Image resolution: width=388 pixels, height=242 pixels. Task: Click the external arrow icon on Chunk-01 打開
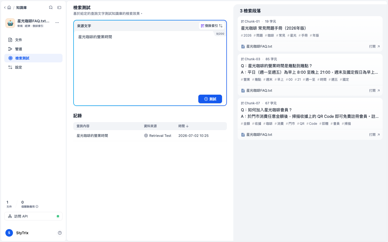(379, 47)
